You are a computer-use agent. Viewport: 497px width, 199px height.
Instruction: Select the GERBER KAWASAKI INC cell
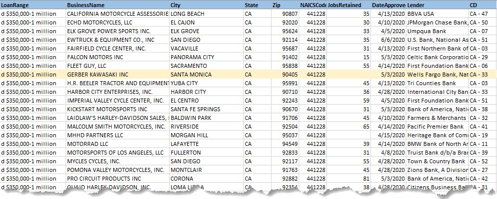tap(118, 74)
